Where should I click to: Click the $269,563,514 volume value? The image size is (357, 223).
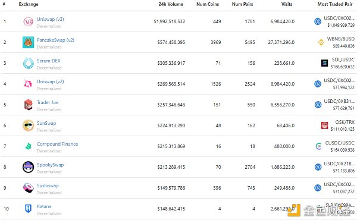point(171,84)
